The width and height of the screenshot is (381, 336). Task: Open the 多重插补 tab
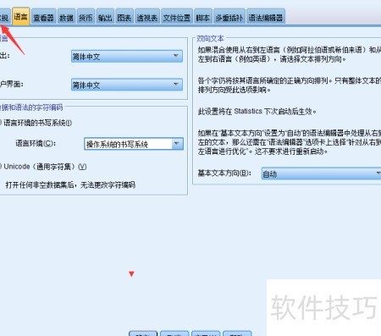[229, 18]
